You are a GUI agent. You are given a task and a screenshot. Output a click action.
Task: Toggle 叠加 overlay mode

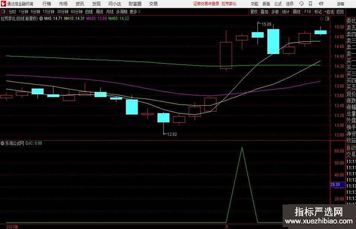coord(264,12)
